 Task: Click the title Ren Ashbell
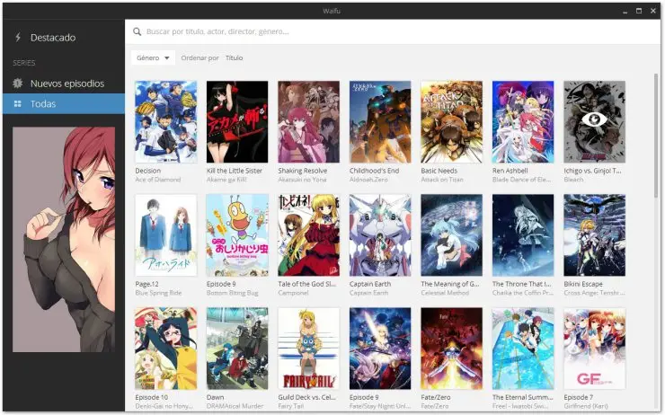tap(510, 171)
